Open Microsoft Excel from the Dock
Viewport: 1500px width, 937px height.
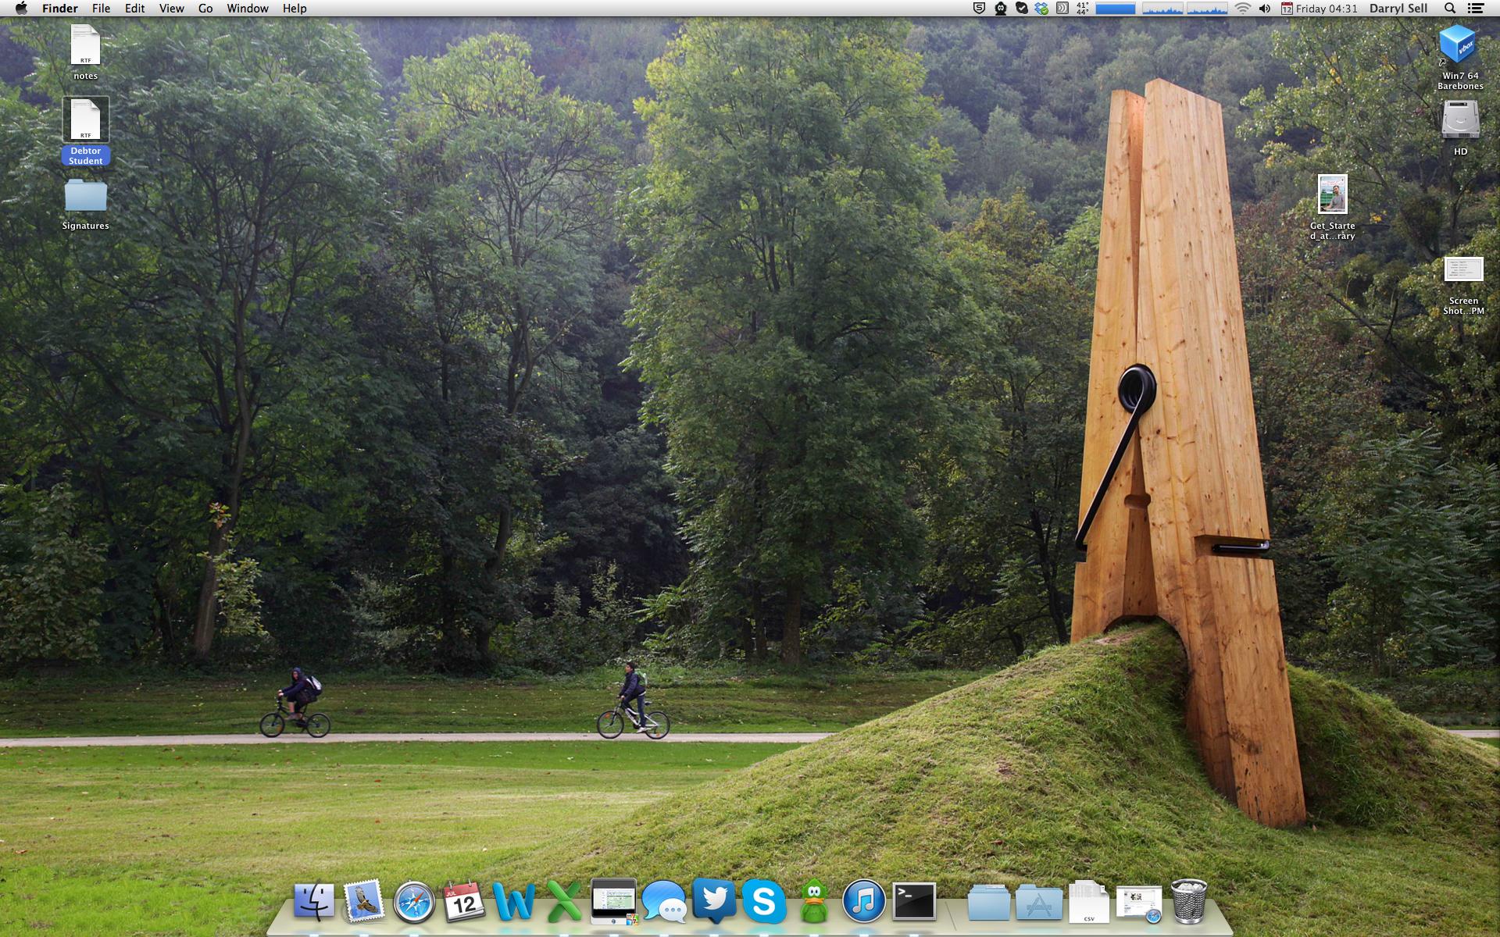pyautogui.click(x=563, y=902)
